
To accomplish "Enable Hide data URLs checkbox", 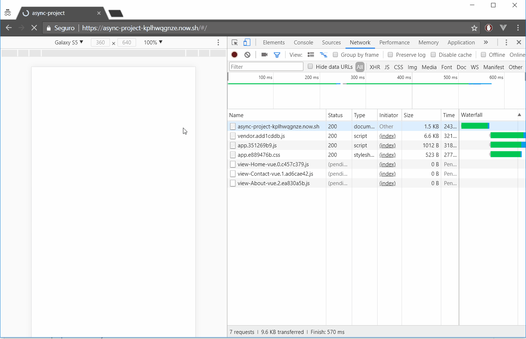I will point(310,66).
